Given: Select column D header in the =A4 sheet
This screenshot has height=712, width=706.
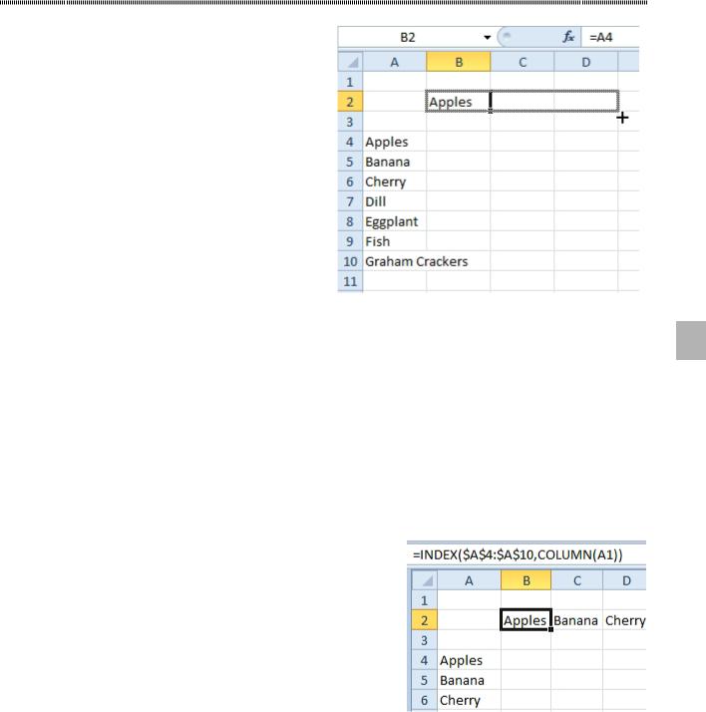Looking at the screenshot, I should pyautogui.click(x=585, y=62).
